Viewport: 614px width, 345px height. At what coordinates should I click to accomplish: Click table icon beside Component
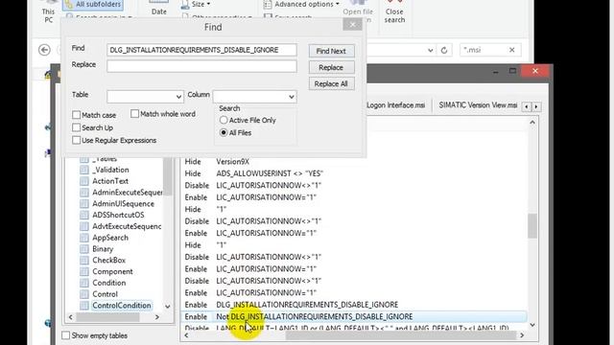(84, 271)
